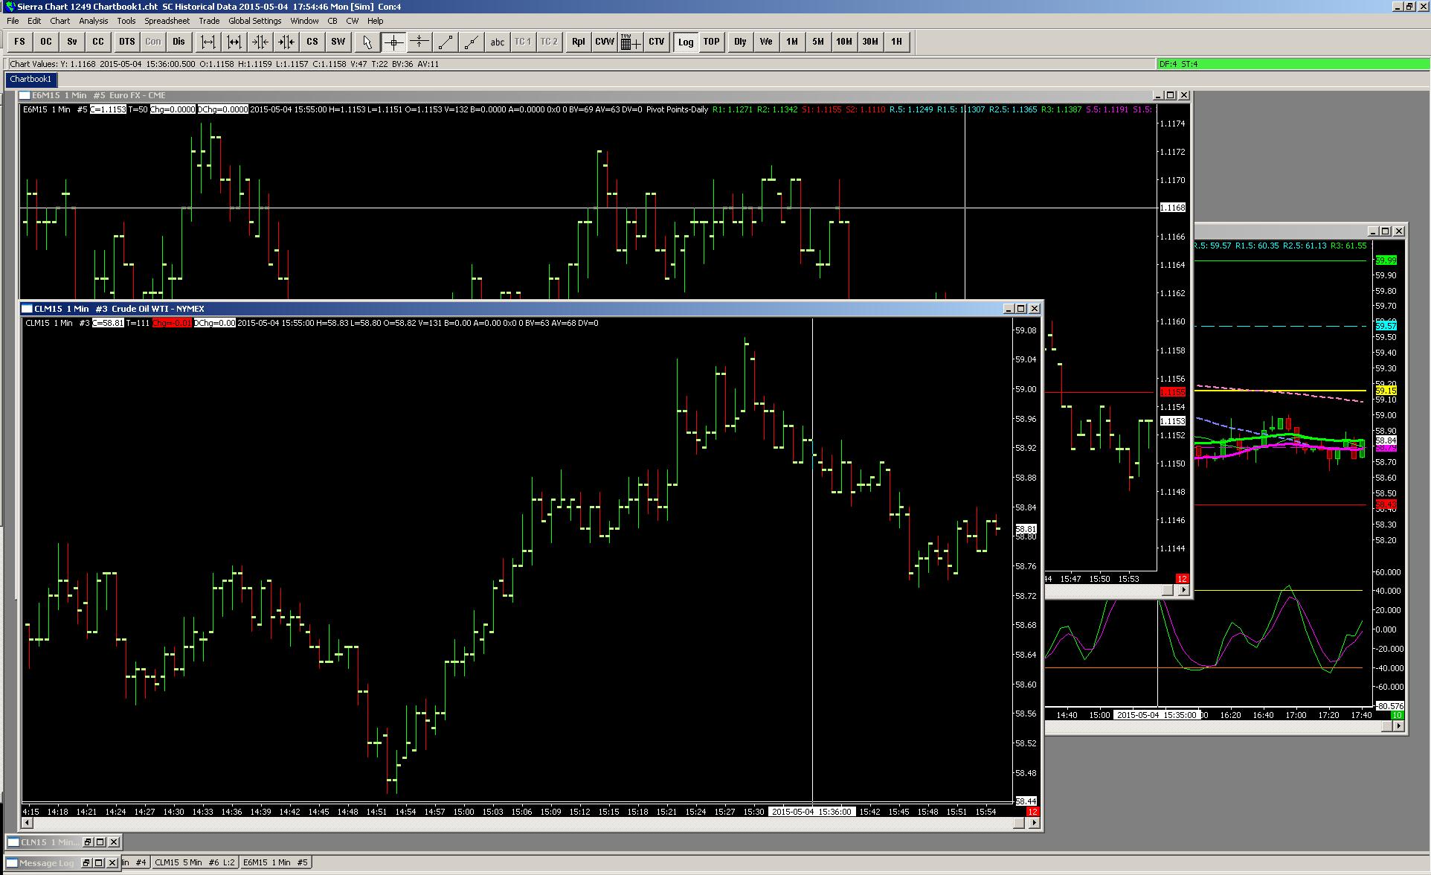This screenshot has height=875, width=1431.
Task: Open the Global Settings menu
Action: pyautogui.click(x=254, y=21)
